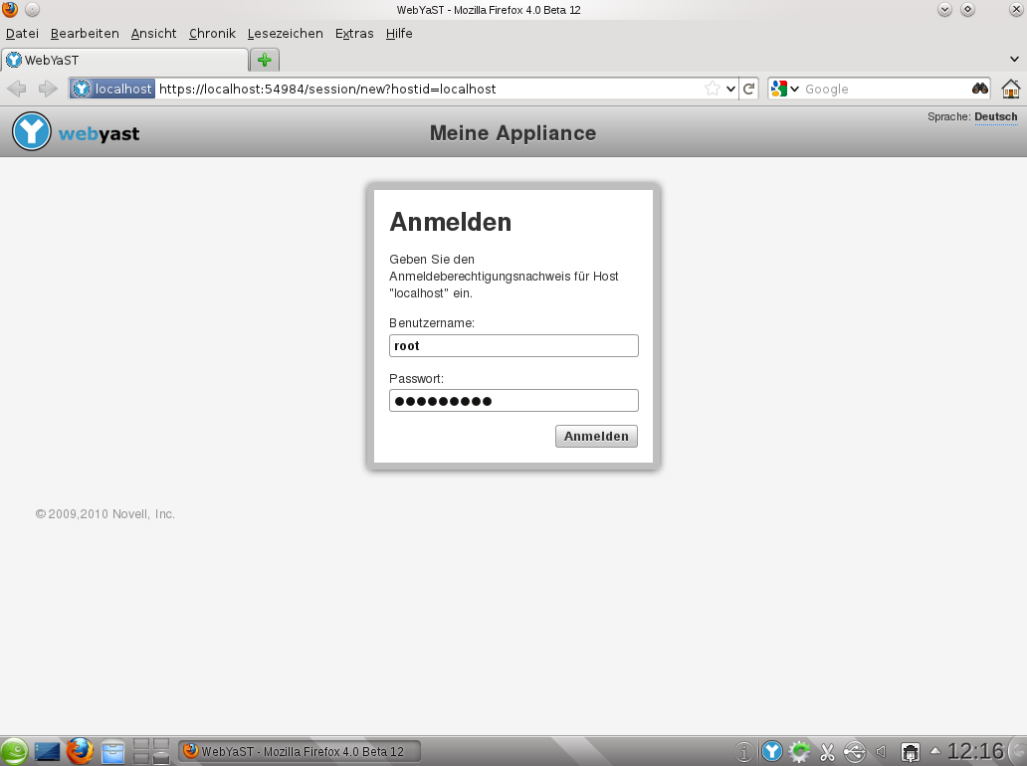Viewport: 1027px width, 766px height.
Task: Open the Firefox home page icon
Action: (1010, 88)
